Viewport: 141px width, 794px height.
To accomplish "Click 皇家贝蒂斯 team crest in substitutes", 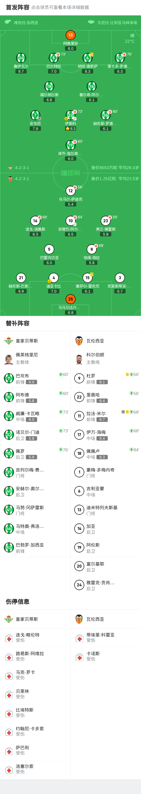I will pos(9,341).
